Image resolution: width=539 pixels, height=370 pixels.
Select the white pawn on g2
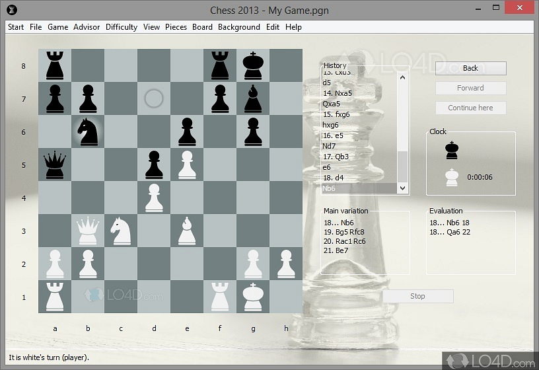[x=253, y=264]
